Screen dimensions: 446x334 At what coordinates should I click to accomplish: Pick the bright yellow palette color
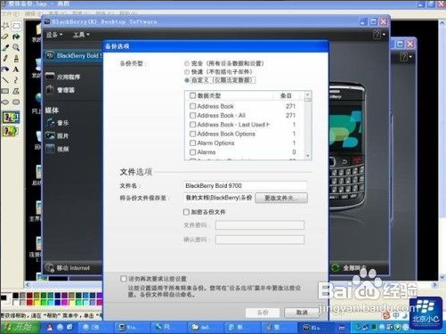point(36,303)
